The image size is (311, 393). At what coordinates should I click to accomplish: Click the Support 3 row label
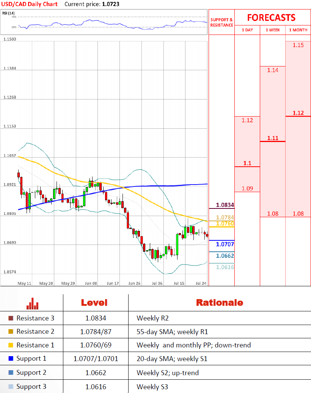[31, 387]
